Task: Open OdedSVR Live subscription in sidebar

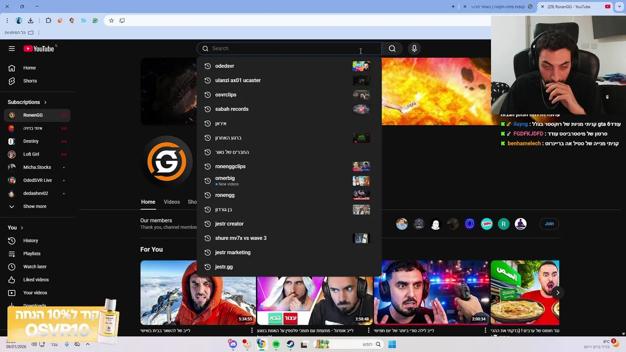Action: (x=37, y=180)
